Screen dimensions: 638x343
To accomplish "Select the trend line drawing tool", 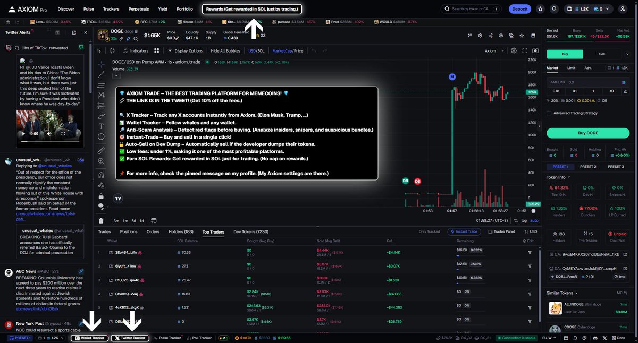I will [101, 74].
